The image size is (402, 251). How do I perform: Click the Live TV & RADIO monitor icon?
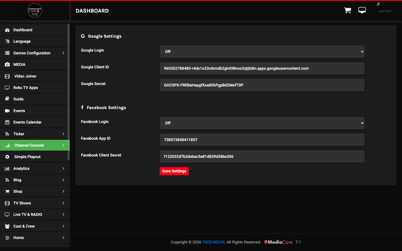tap(7, 214)
